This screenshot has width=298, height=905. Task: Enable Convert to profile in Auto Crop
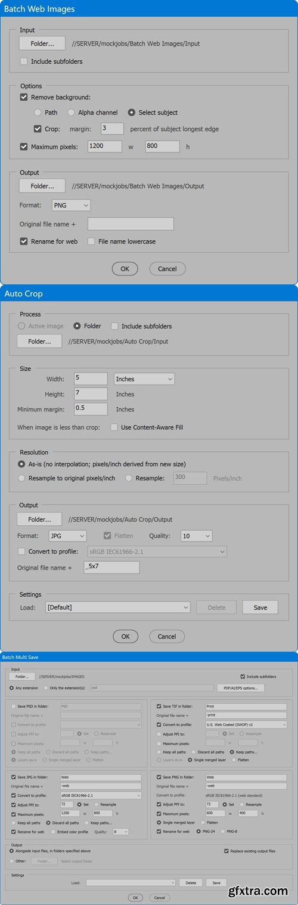click(x=22, y=552)
